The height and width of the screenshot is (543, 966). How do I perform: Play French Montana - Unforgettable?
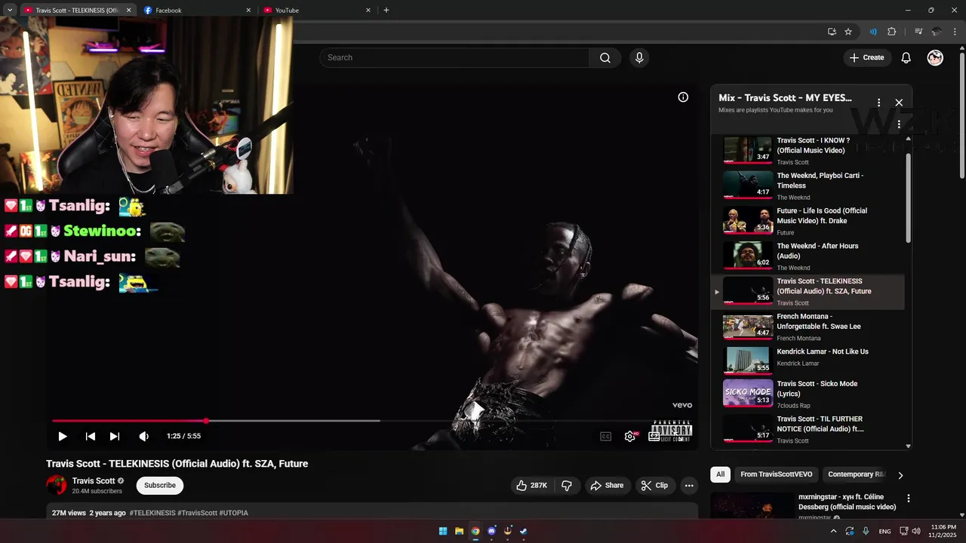808,327
